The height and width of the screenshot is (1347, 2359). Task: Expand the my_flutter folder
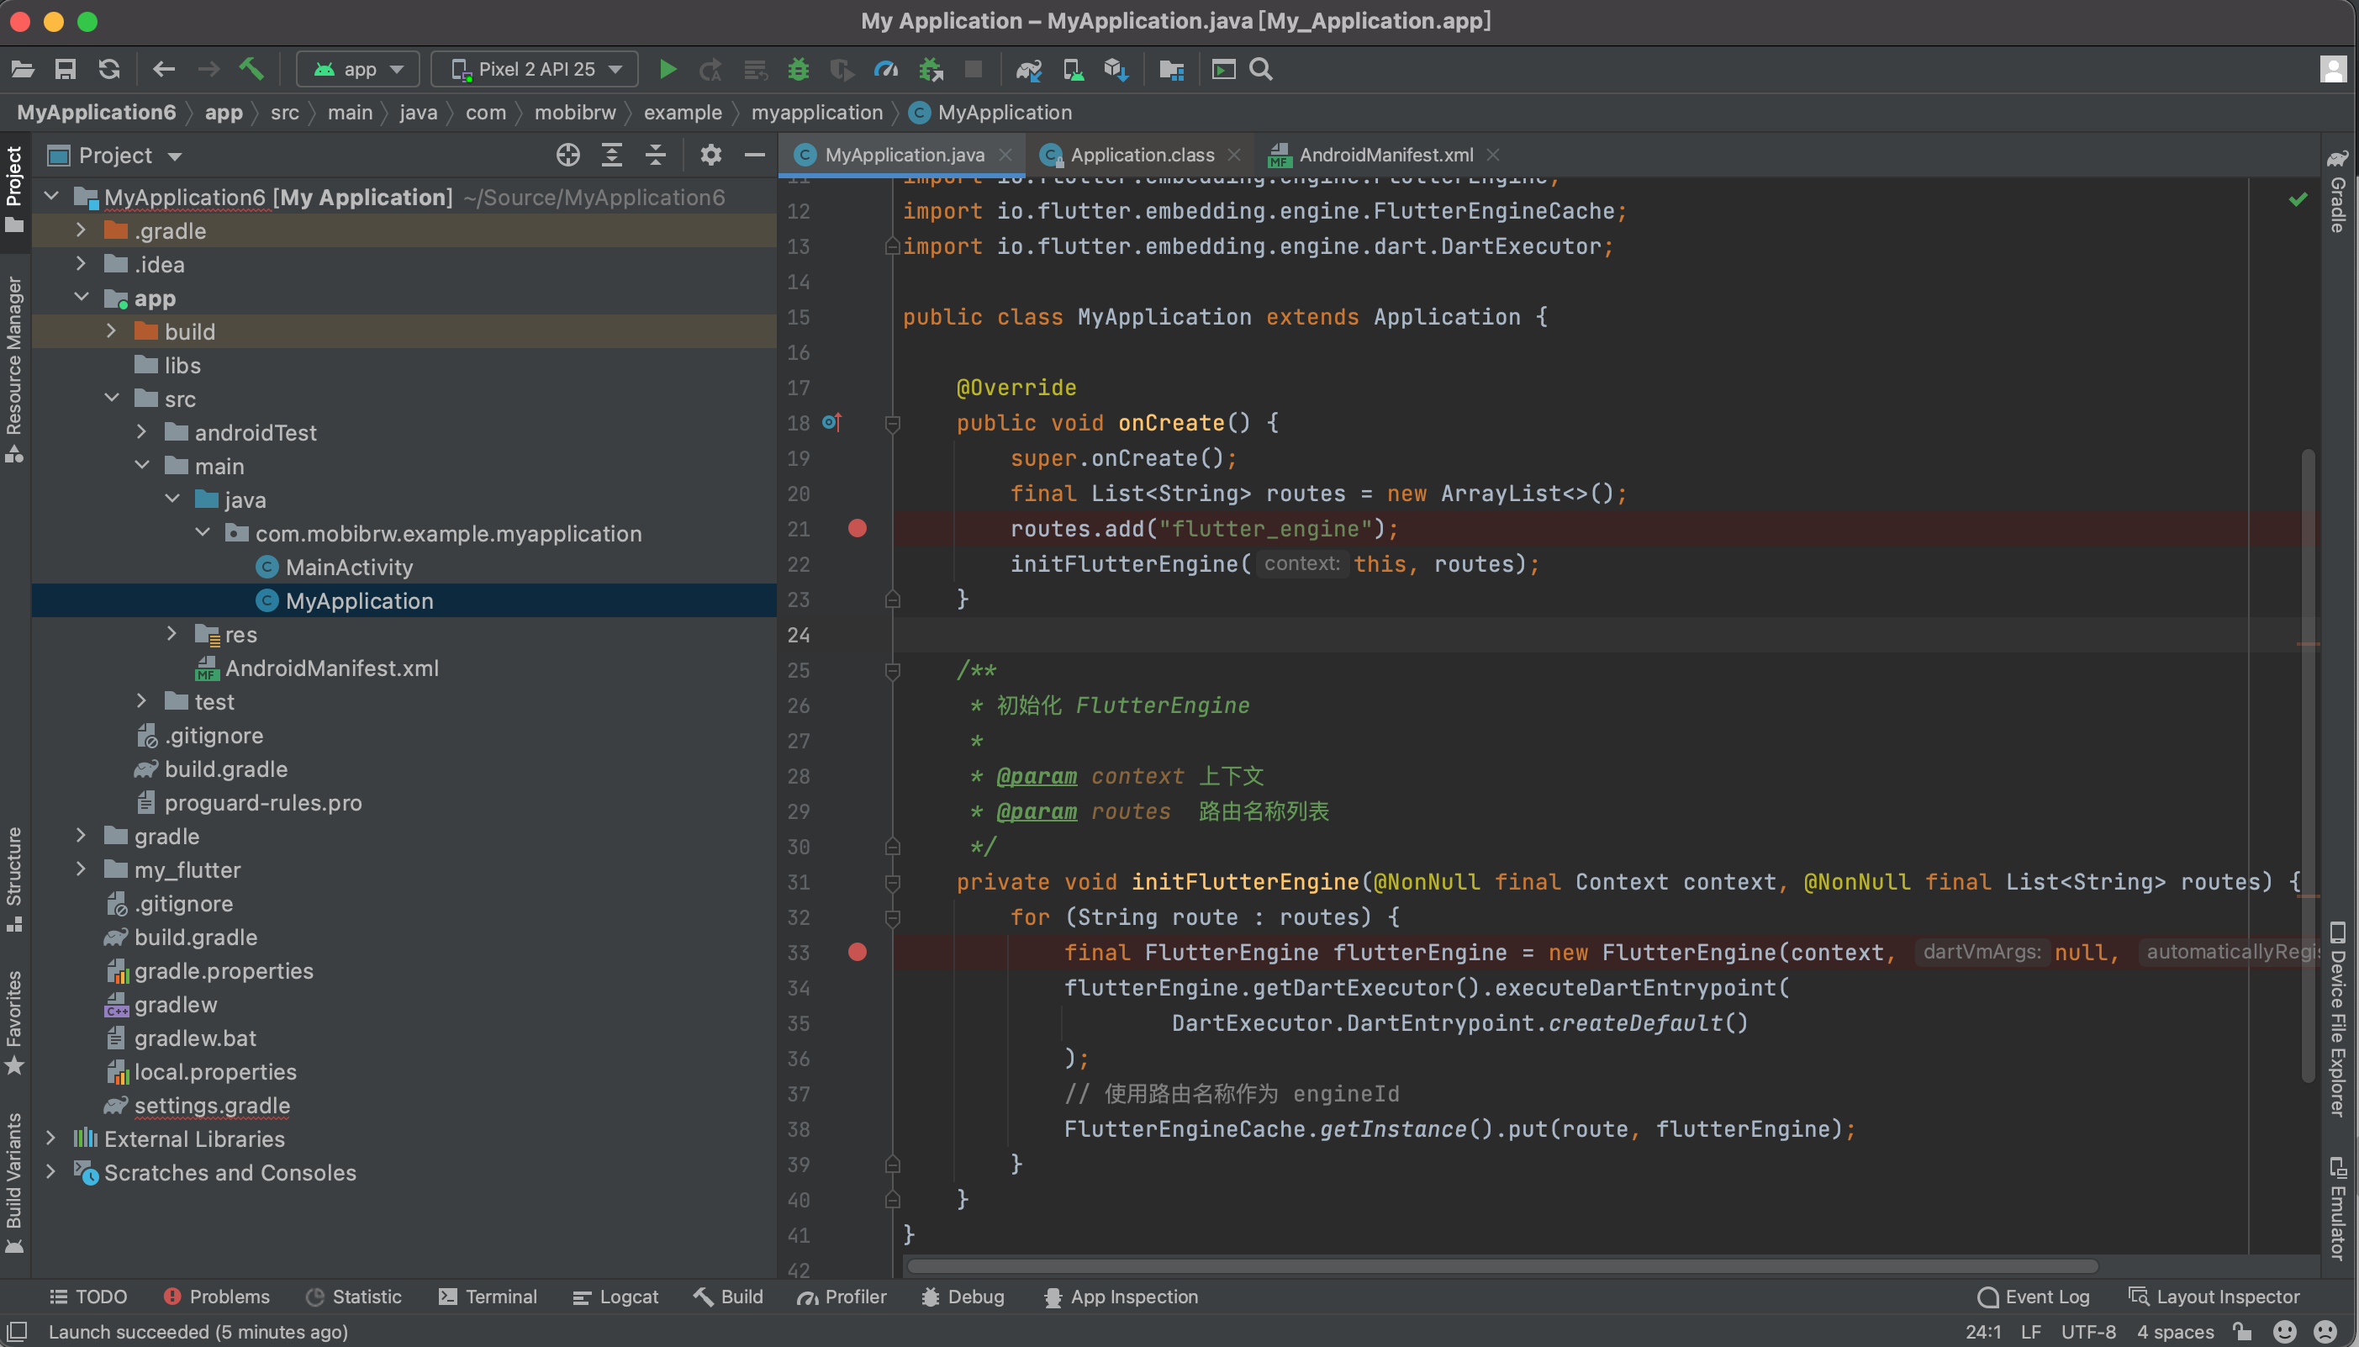(81, 869)
